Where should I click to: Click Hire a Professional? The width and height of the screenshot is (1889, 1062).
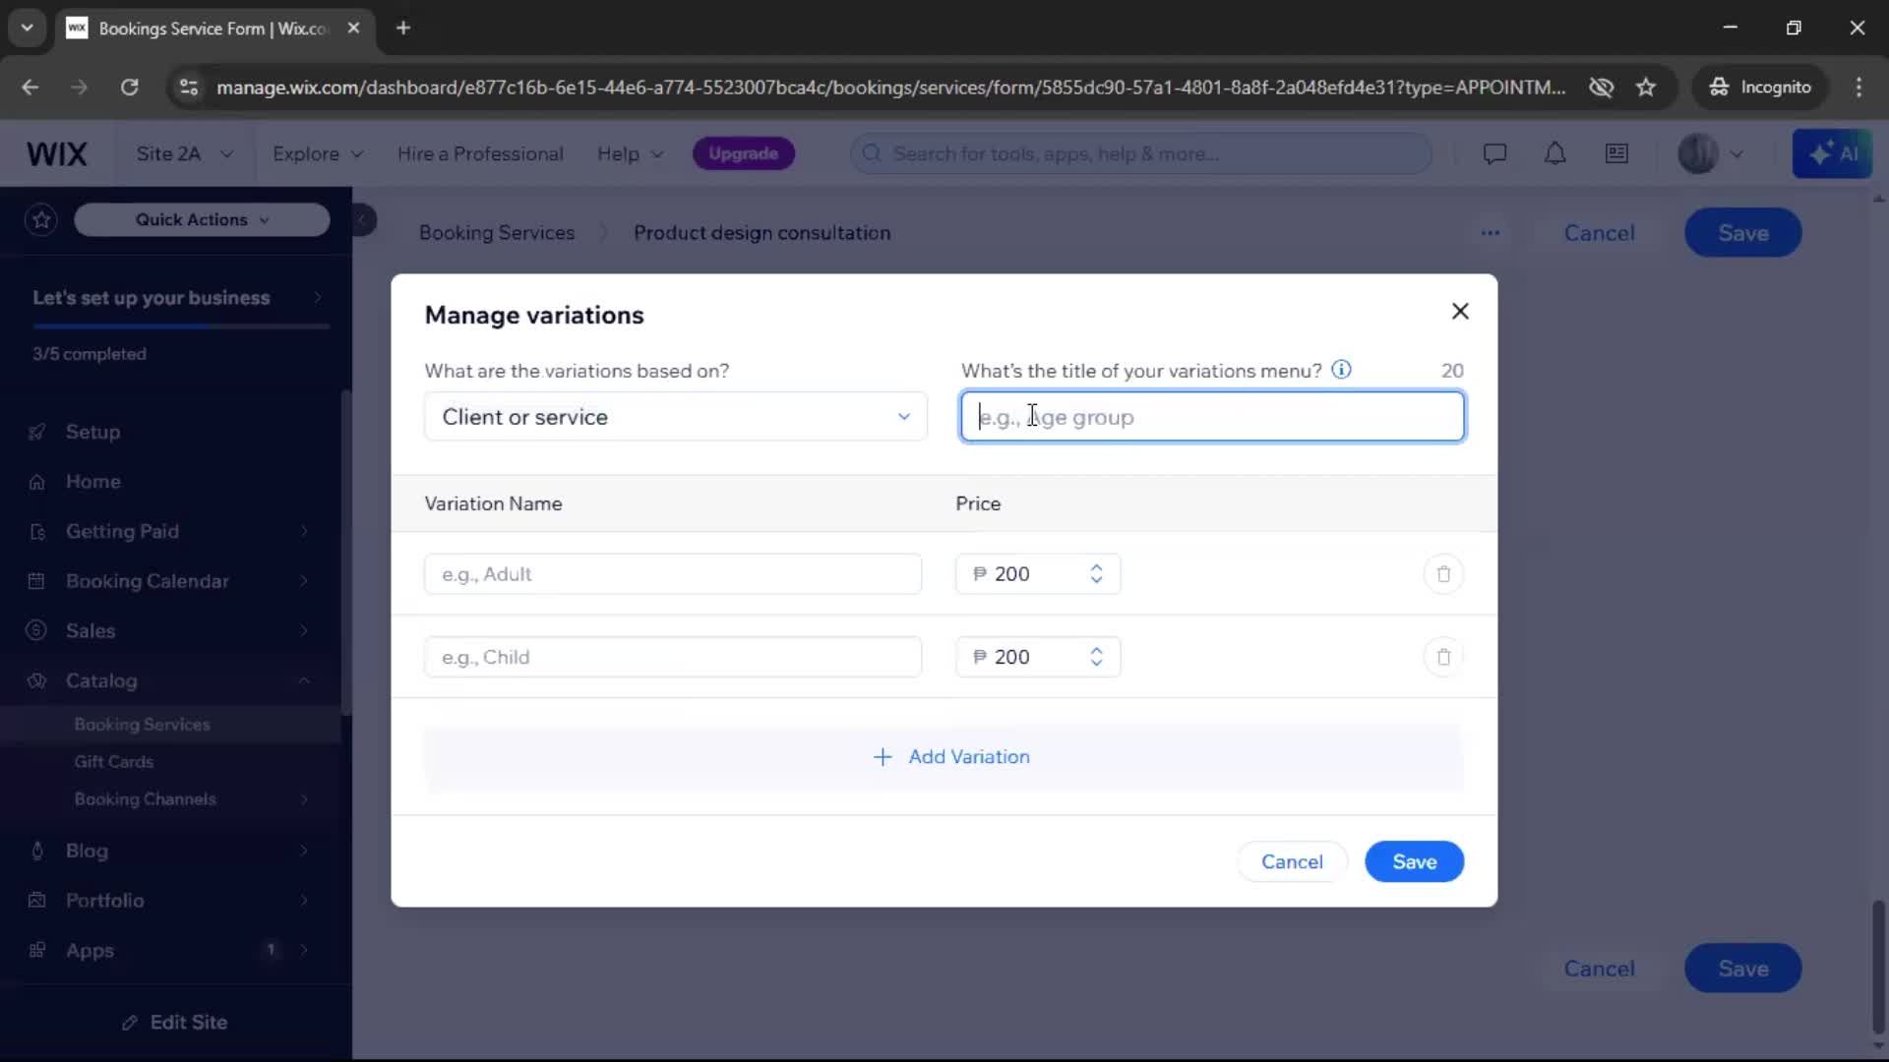(480, 153)
